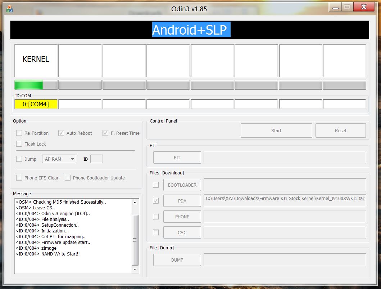
Task: Click the DUMP file path field
Action: click(x=285, y=260)
